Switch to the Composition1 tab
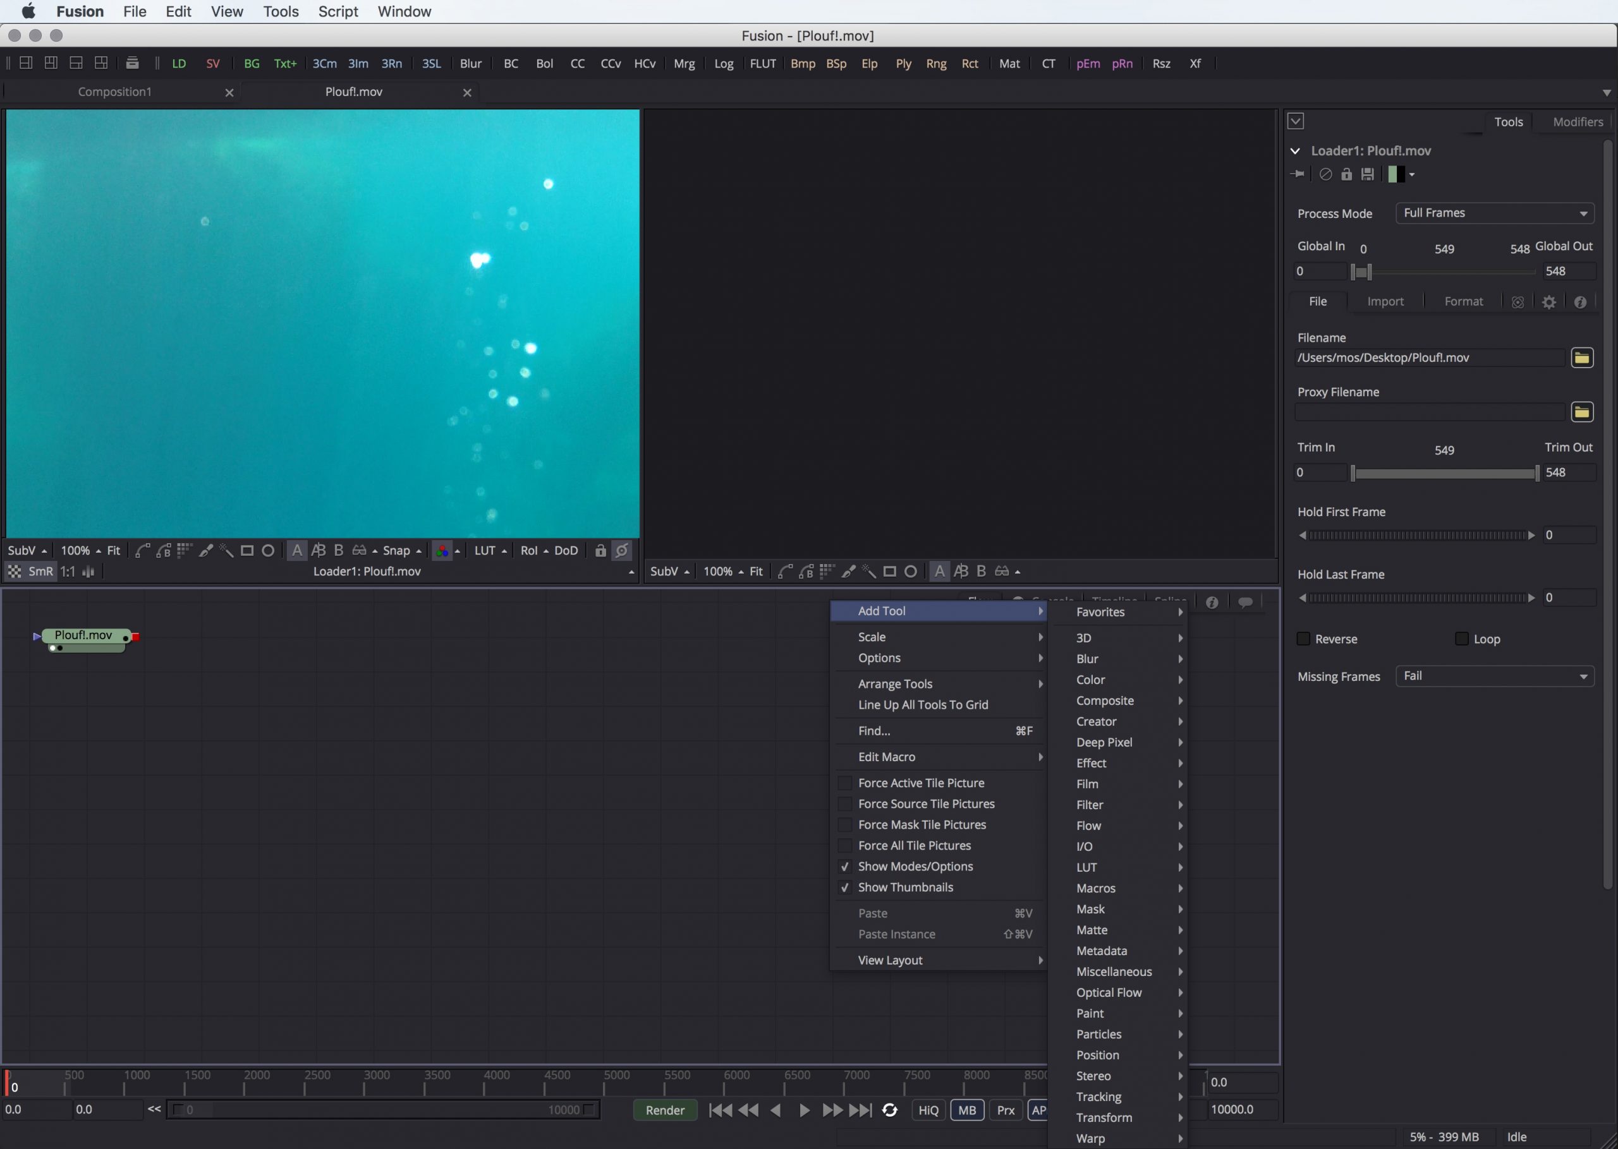This screenshot has width=1618, height=1149. [114, 92]
